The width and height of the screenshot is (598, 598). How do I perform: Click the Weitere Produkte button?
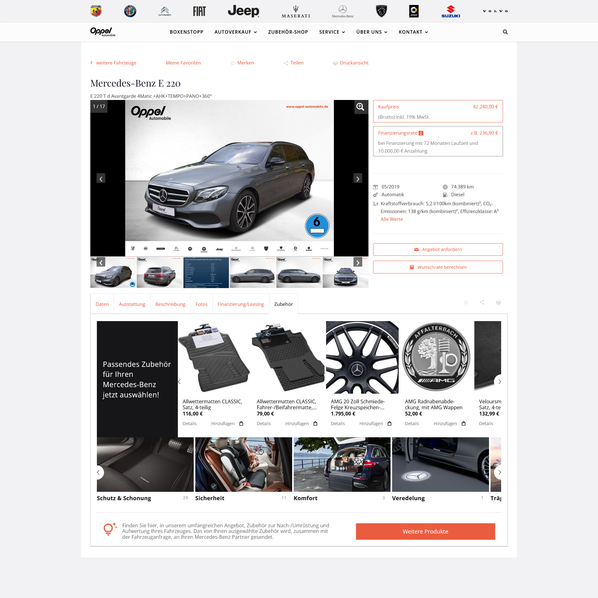click(425, 532)
